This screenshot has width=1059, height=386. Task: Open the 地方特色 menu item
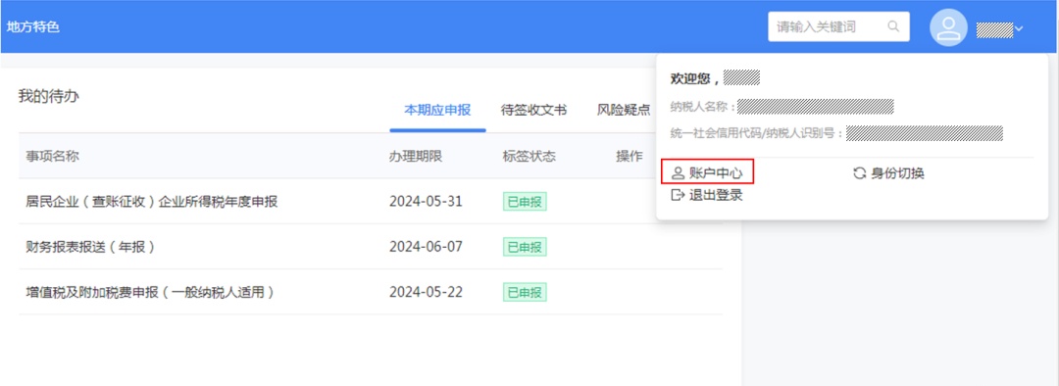(x=33, y=27)
